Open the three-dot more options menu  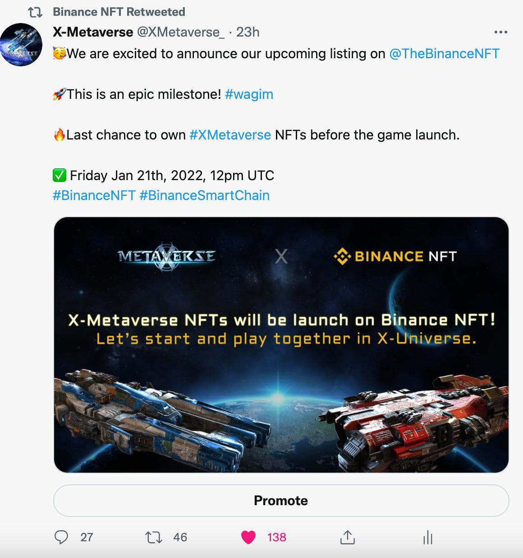pos(500,32)
